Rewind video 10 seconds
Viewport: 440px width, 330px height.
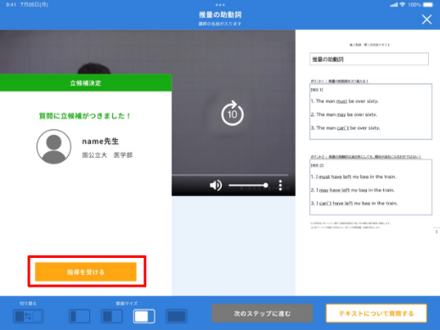233,113
